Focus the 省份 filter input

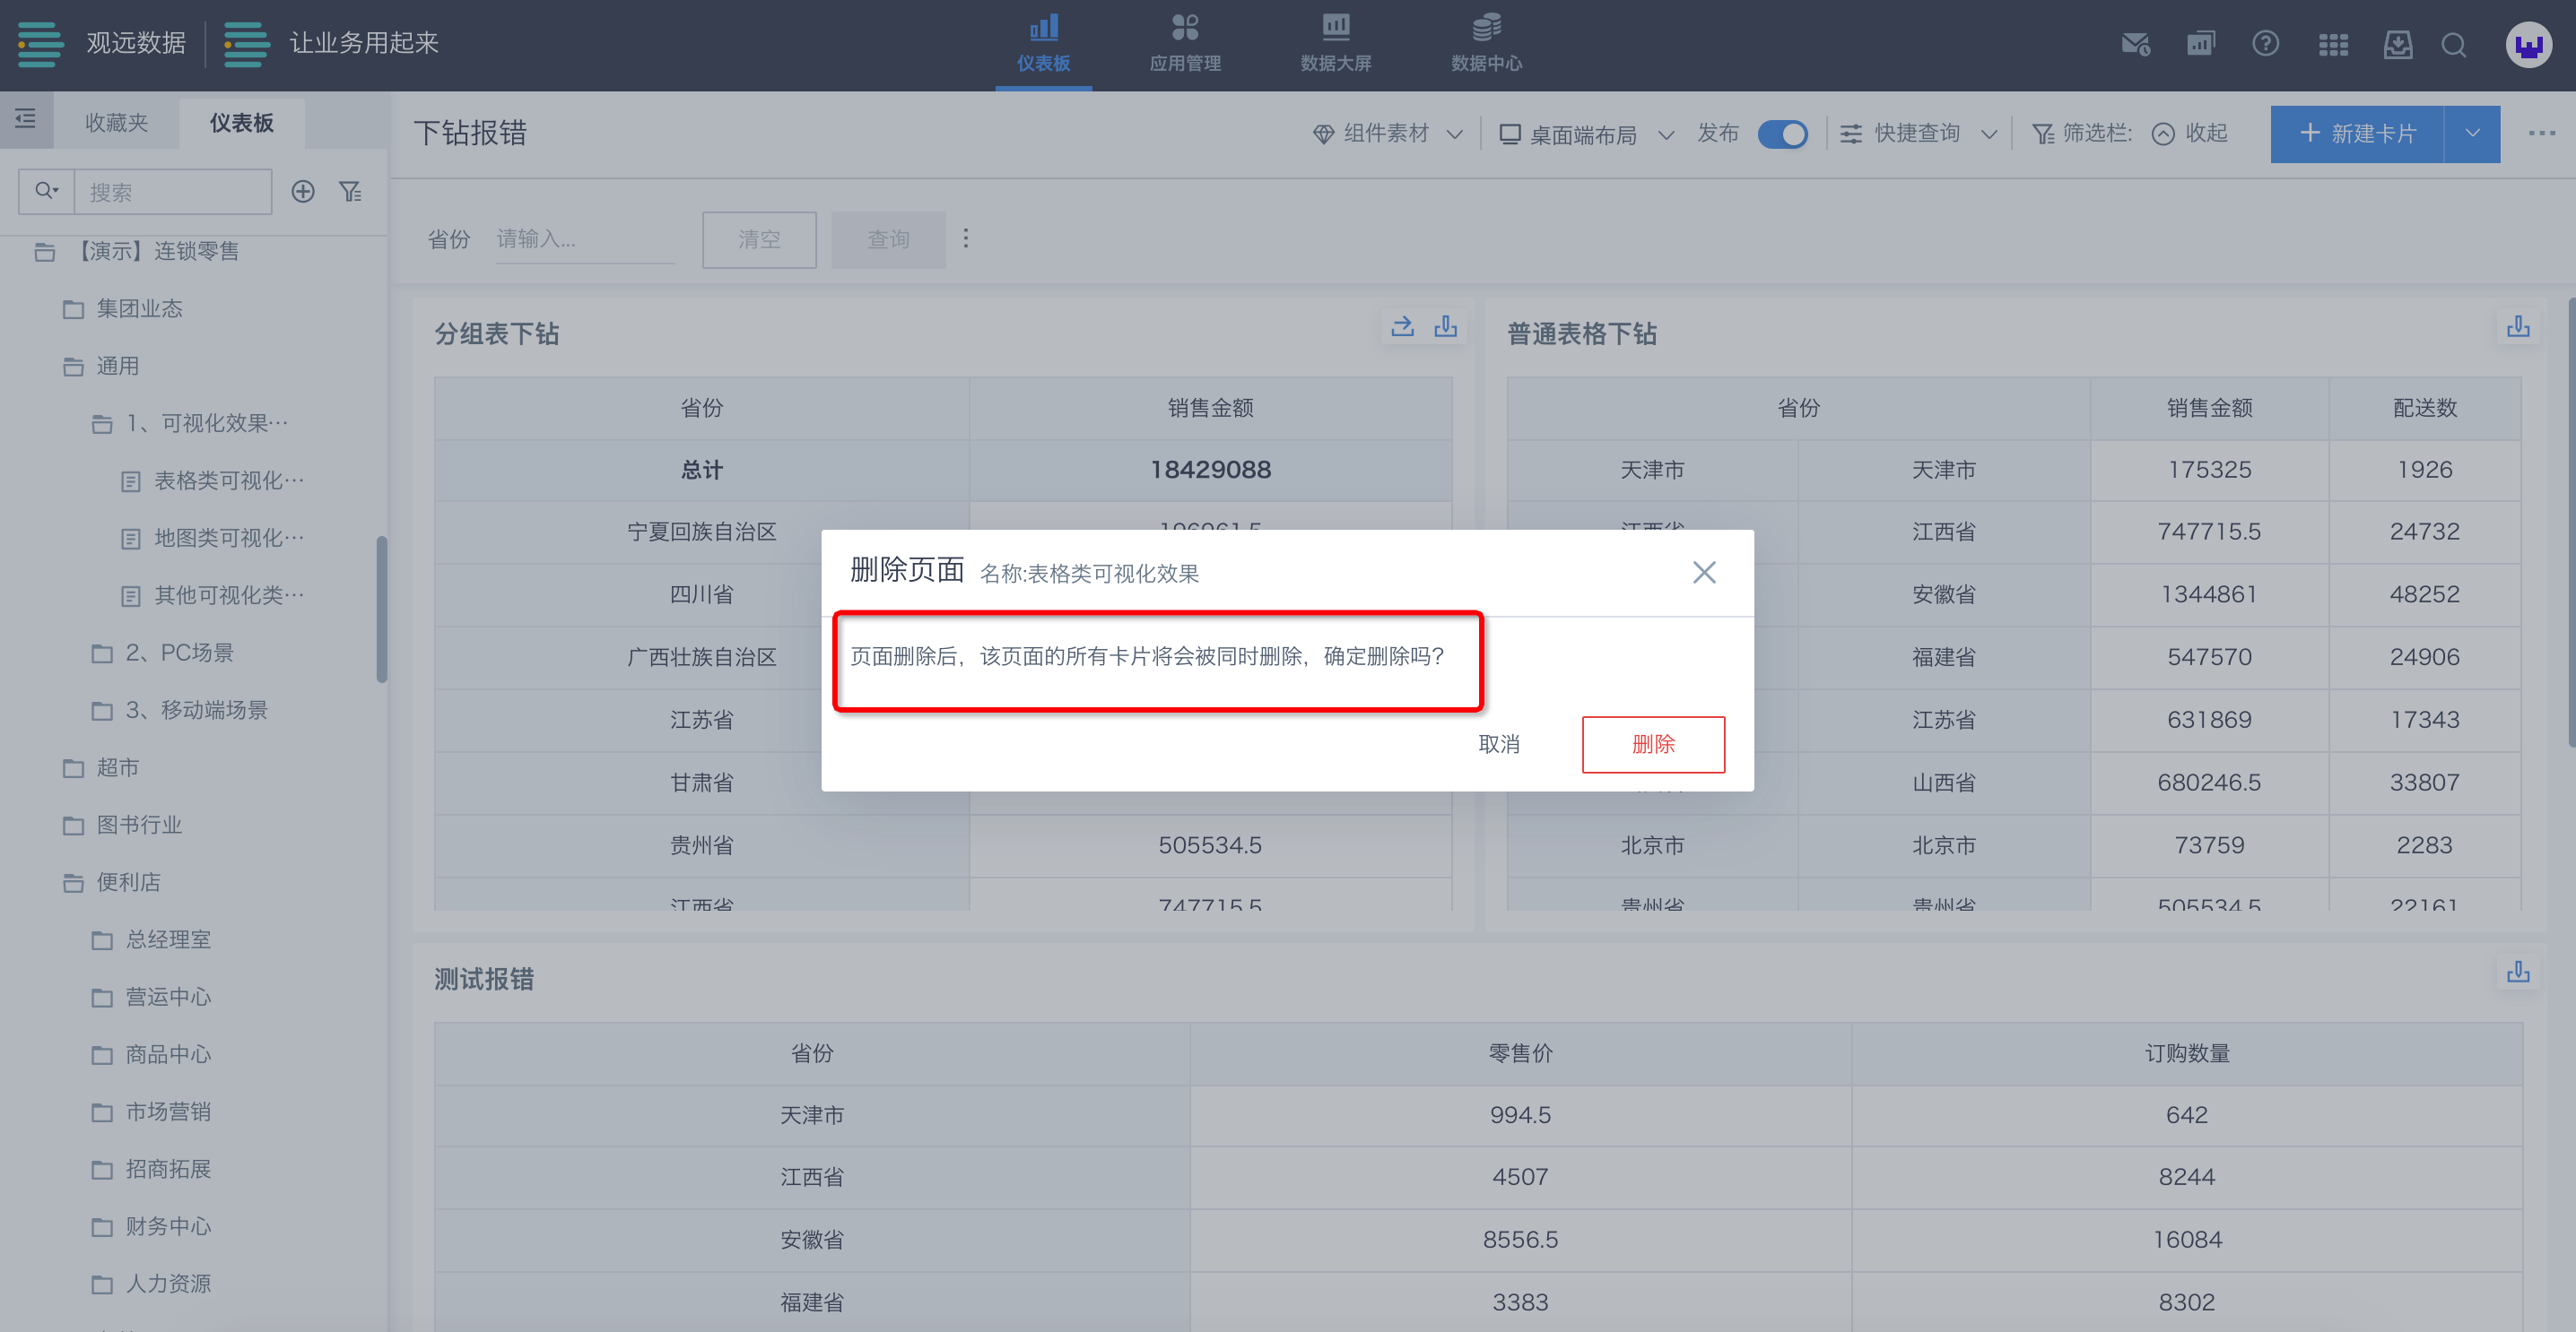pos(585,240)
